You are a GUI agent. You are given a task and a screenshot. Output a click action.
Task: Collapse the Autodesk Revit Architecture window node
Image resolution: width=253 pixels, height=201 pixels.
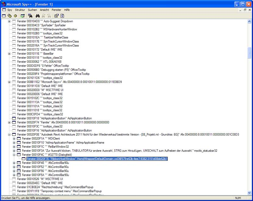[9, 134]
